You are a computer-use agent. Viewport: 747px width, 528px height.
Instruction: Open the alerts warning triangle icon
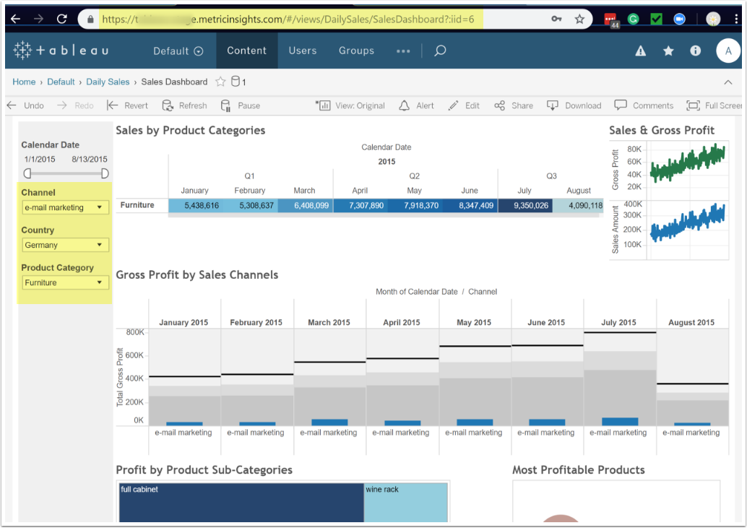[x=640, y=51]
